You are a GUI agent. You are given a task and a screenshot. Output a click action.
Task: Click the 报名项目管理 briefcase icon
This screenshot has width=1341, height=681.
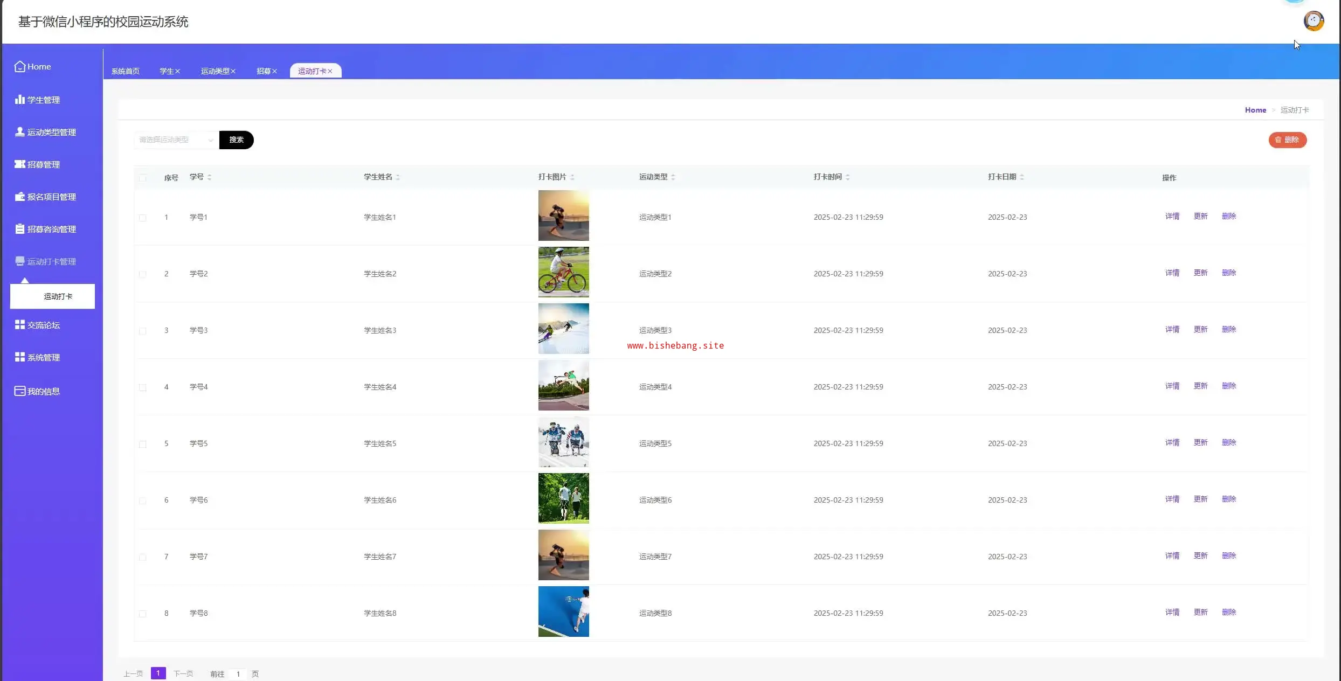[x=20, y=197]
